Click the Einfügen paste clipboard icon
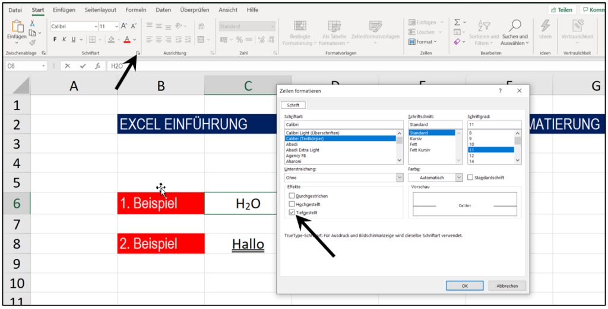This screenshot has width=608, height=309. [17, 26]
